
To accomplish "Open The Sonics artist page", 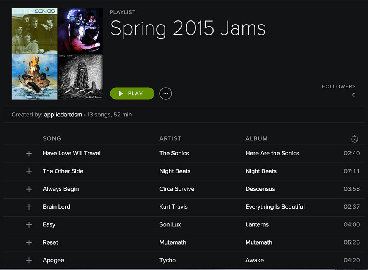I will (x=174, y=153).
